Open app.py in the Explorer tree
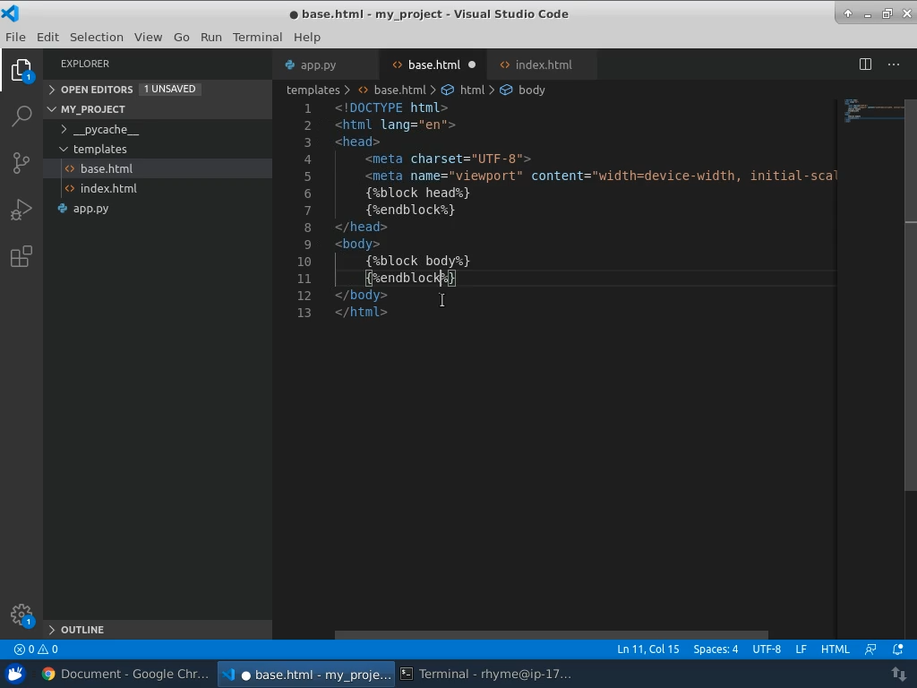 (x=90, y=208)
